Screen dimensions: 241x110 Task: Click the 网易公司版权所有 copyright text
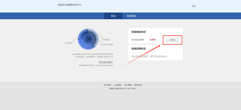[x=123, y=89]
